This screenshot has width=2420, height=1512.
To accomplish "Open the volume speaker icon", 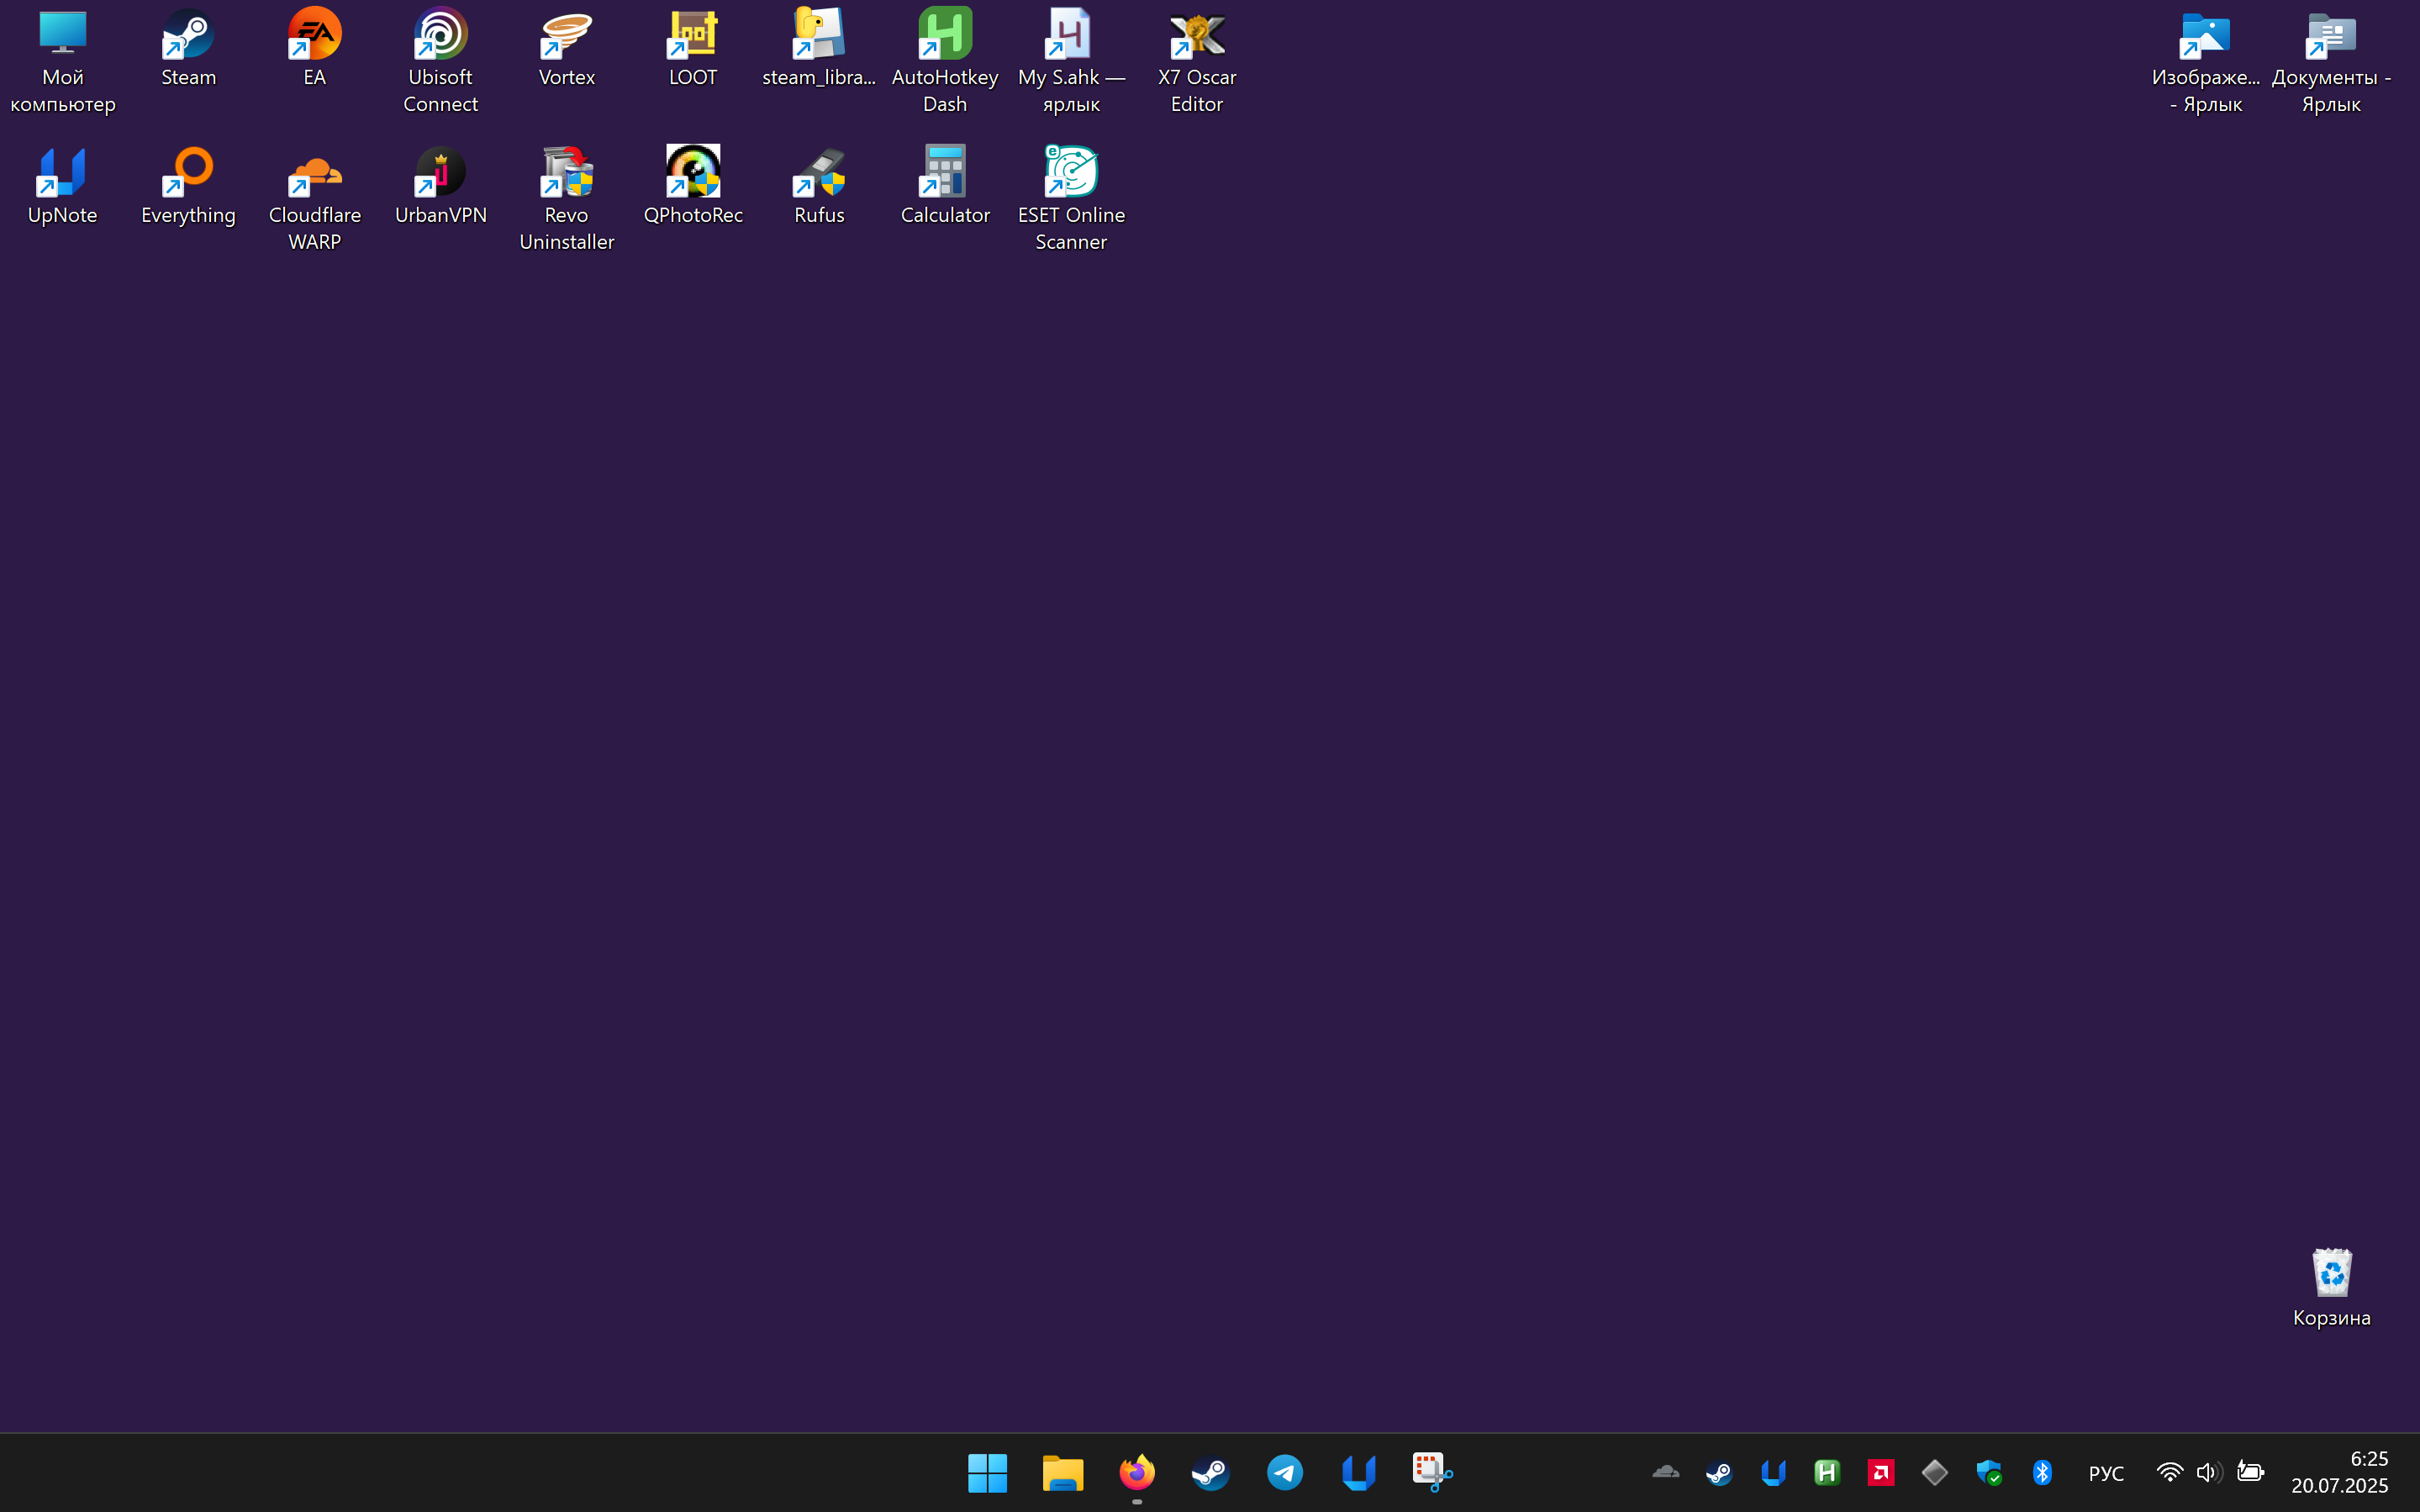I will click(2209, 1472).
